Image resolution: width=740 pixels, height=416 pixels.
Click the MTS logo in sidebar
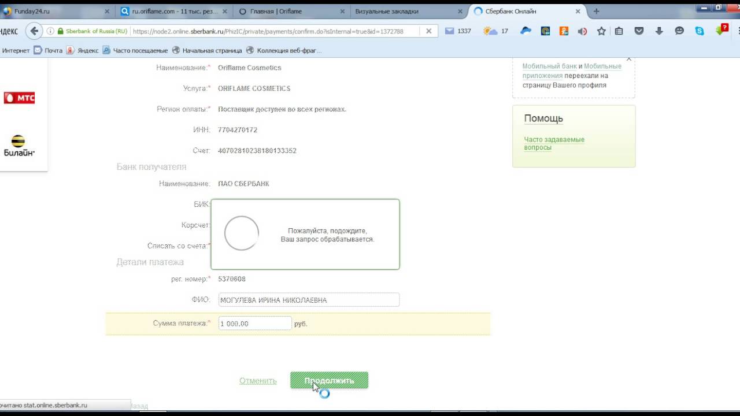click(x=20, y=98)
